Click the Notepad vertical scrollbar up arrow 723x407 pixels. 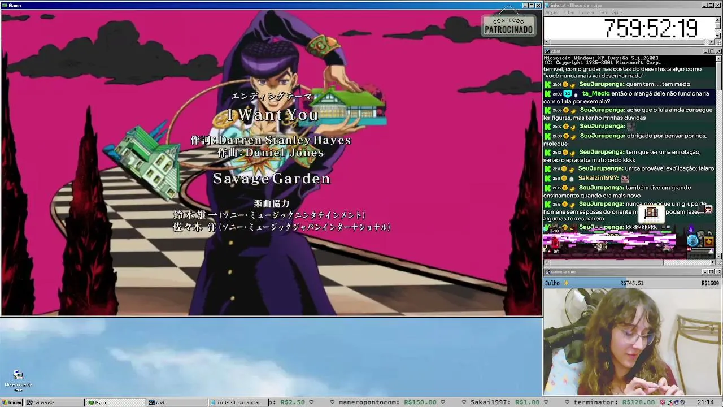[x=718, y=19]
